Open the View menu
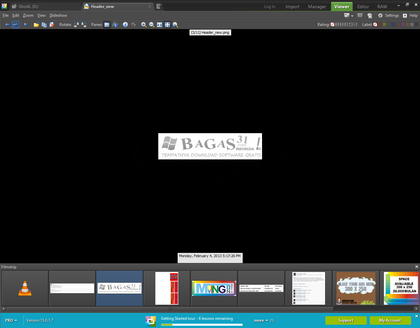Image resolution: width=420 pixels, height=328 pixels. [41, 15]
